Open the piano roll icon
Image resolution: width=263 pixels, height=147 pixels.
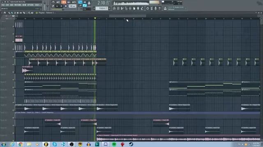click(x=122, y=8)
